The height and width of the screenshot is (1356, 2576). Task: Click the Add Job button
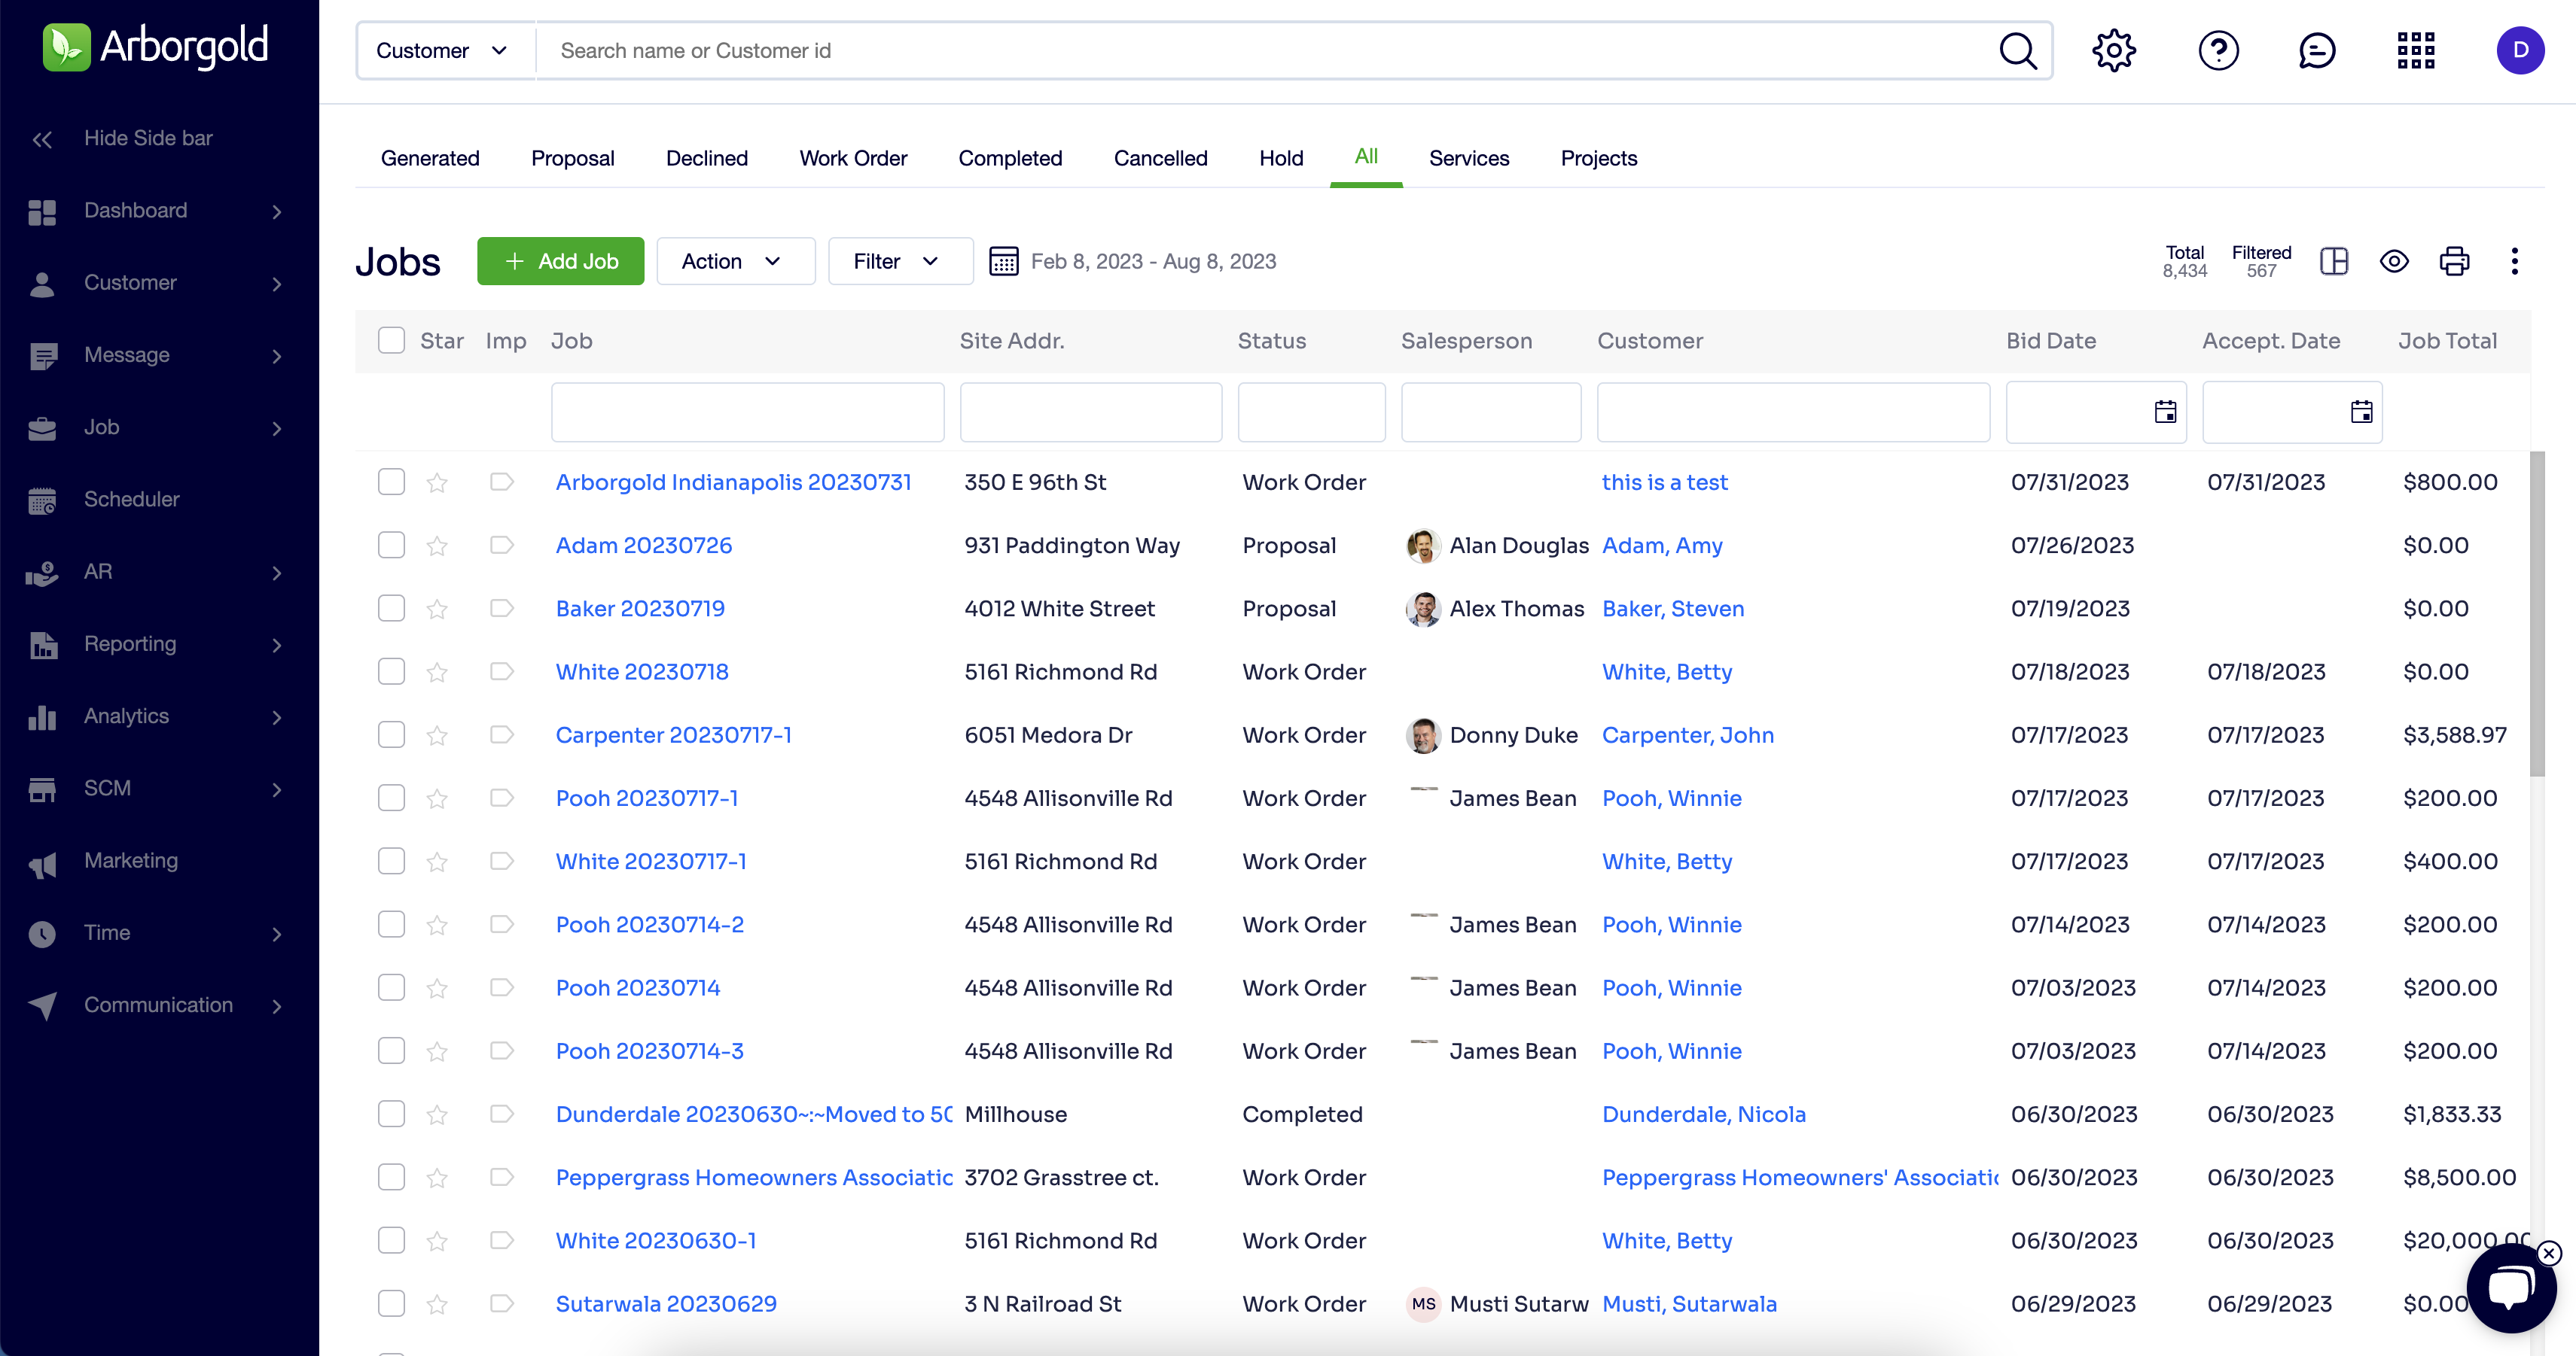coord(560,261)
